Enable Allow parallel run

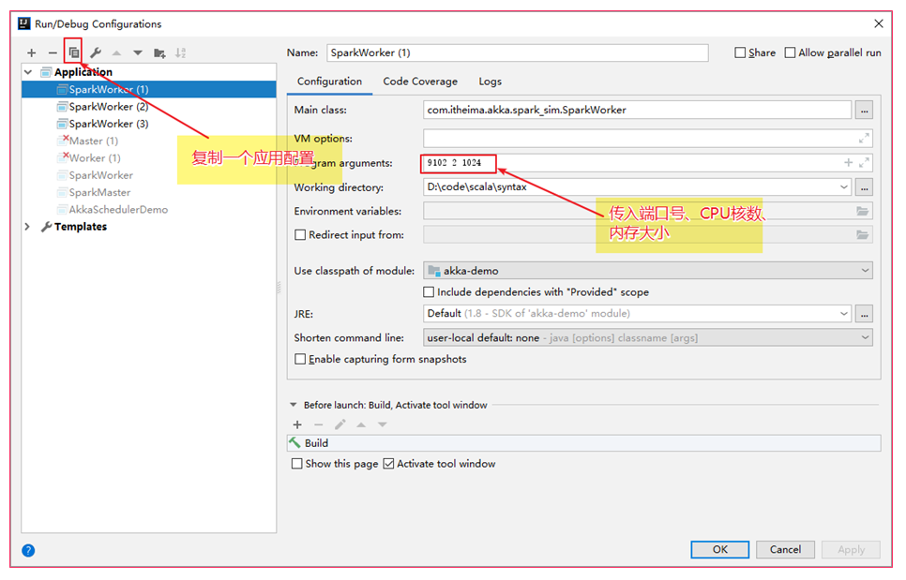pos(790,52)
